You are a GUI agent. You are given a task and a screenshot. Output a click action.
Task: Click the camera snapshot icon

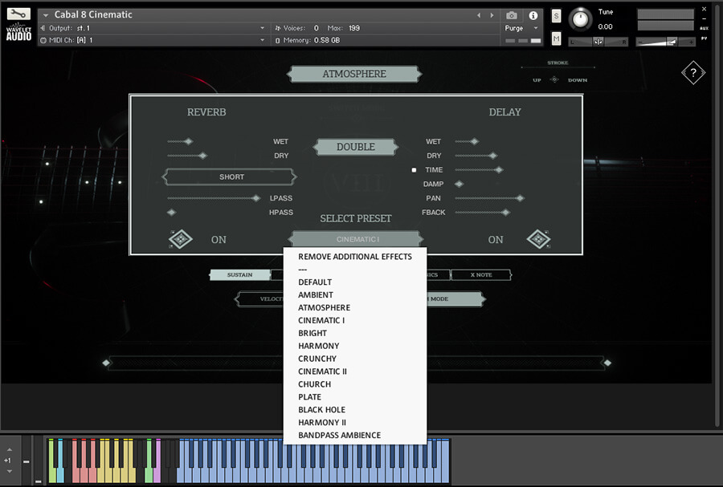(512, 15)
